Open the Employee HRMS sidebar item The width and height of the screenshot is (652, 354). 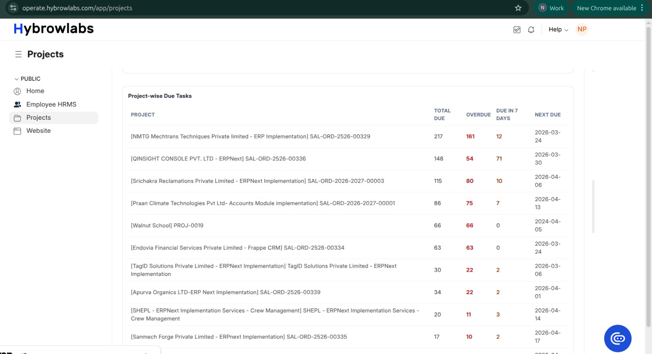pyautogui.click(x=53, y=104)
